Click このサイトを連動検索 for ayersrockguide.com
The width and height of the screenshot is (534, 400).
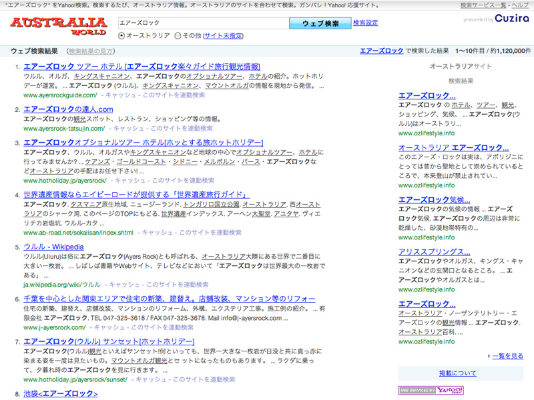[x=174, y=95]
